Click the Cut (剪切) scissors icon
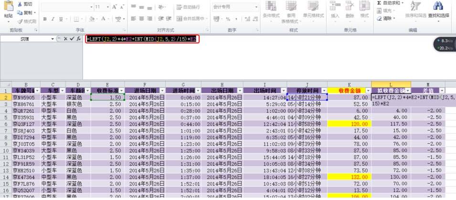The width and height of the screenshot is (456, 200). point(19,4)
